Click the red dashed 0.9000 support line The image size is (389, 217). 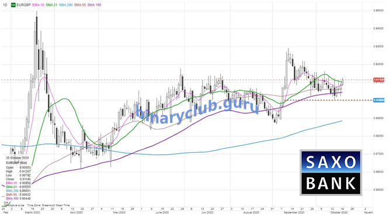(328, 100)
